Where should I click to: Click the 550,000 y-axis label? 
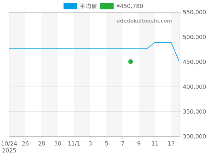click(194, 12)
